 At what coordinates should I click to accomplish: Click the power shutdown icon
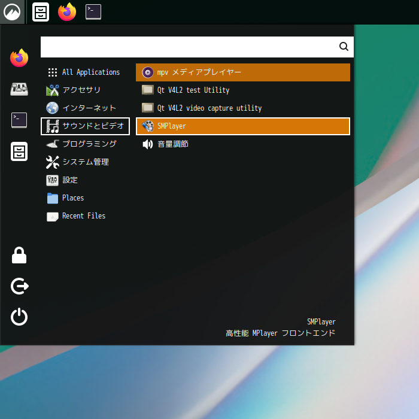click(x=19, y=317)
